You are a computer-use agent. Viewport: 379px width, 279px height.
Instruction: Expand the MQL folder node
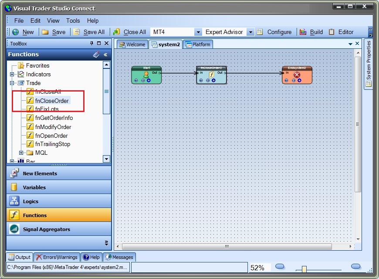click(21, 153)
